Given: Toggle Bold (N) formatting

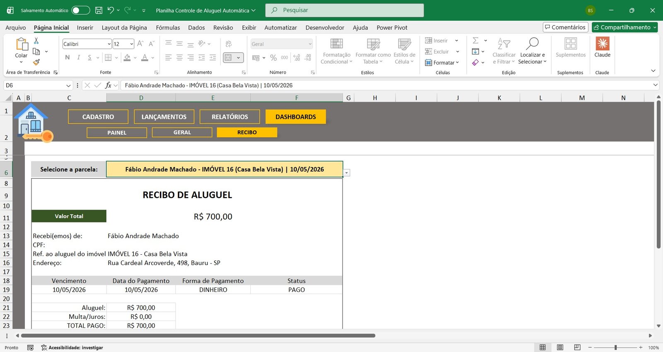Looking at the screenshot, I should [x=68, y=58].
